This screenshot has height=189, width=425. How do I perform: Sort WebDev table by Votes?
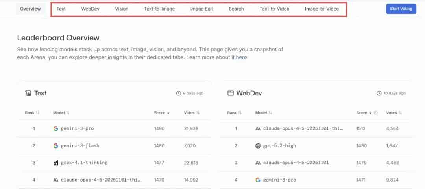400,113
